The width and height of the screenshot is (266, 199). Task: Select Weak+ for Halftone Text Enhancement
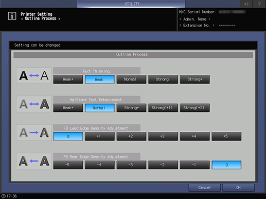pos(68,108)
